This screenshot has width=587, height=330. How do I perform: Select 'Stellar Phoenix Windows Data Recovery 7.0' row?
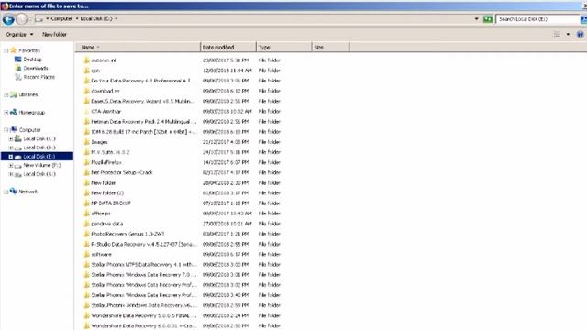pyautogui.click(x=183, y=275)
